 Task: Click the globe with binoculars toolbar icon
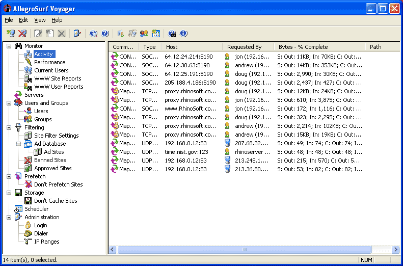[x=172, y=34]
